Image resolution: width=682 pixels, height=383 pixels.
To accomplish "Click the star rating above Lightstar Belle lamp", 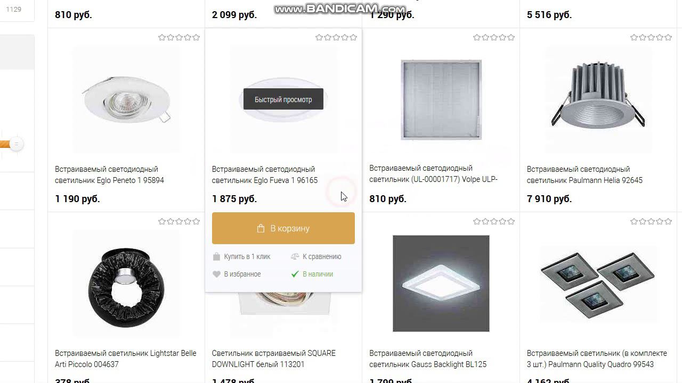I will click(x=179, y=221).
